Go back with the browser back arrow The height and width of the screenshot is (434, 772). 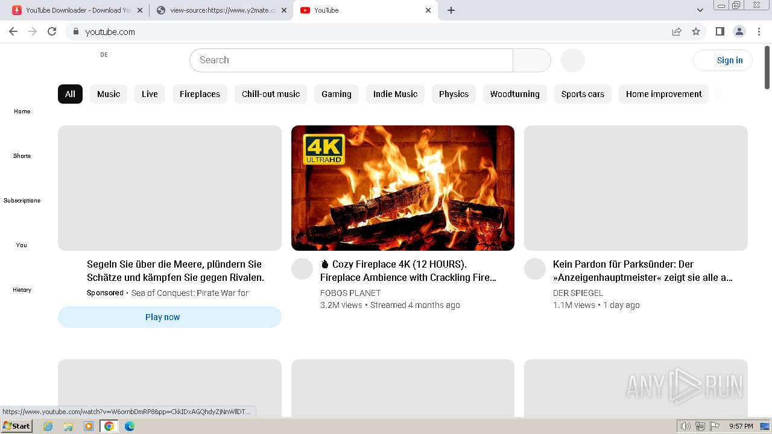tap(13, 31)
